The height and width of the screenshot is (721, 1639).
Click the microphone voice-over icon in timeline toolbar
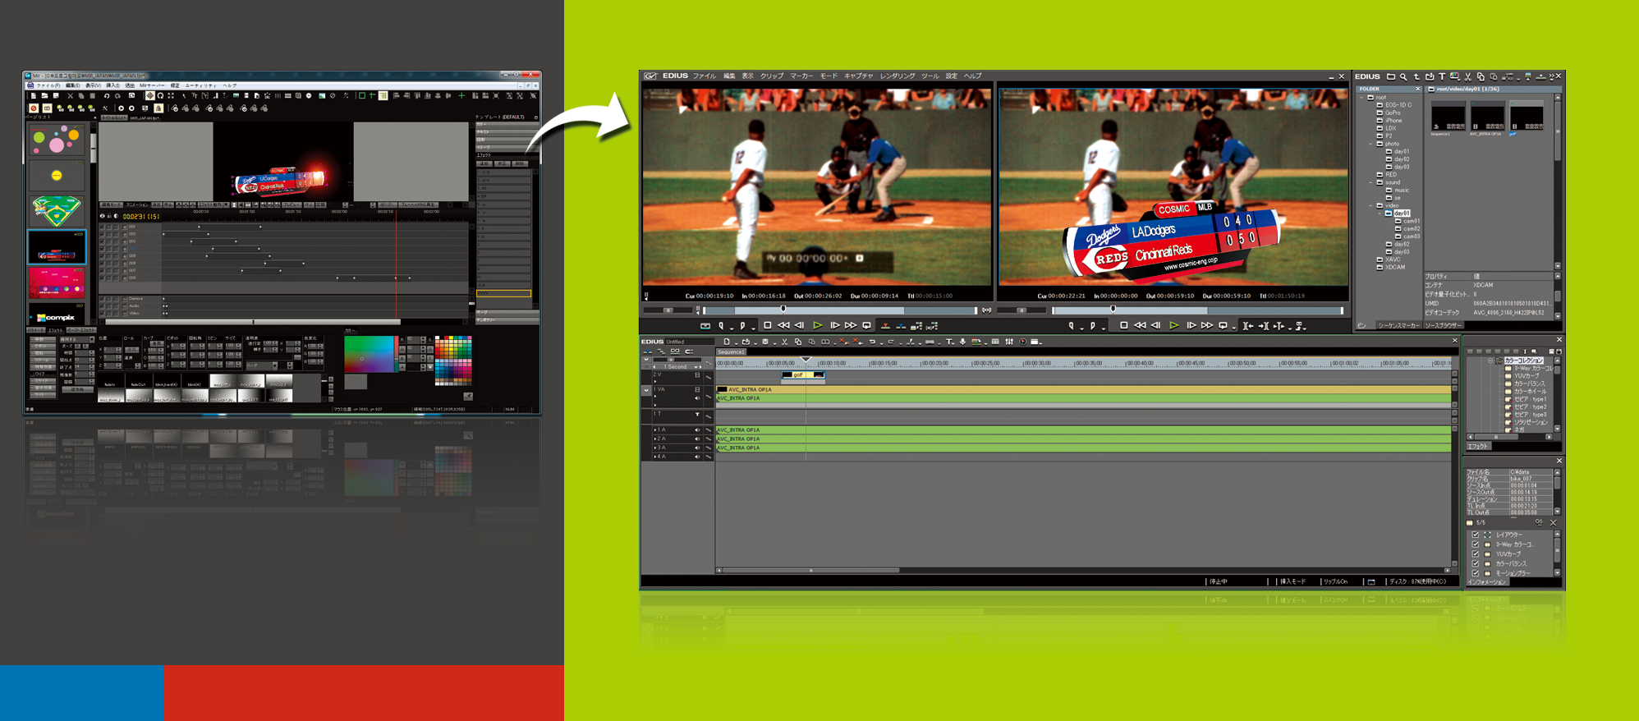click(x=962, y=342)
